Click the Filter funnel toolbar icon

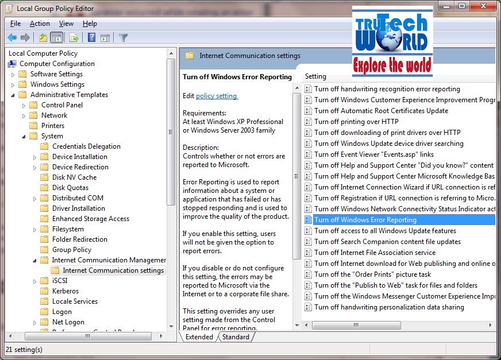[x=123, y=38]
